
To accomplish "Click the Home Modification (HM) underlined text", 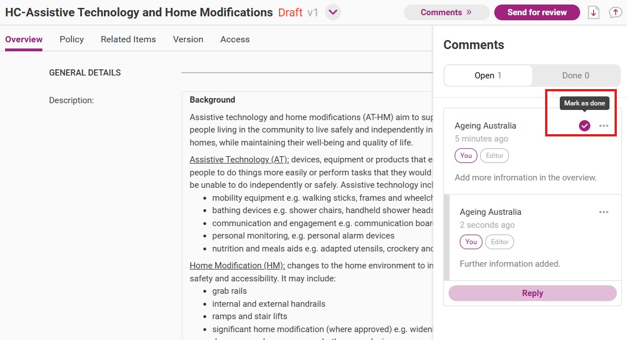I will click(237, 266).
